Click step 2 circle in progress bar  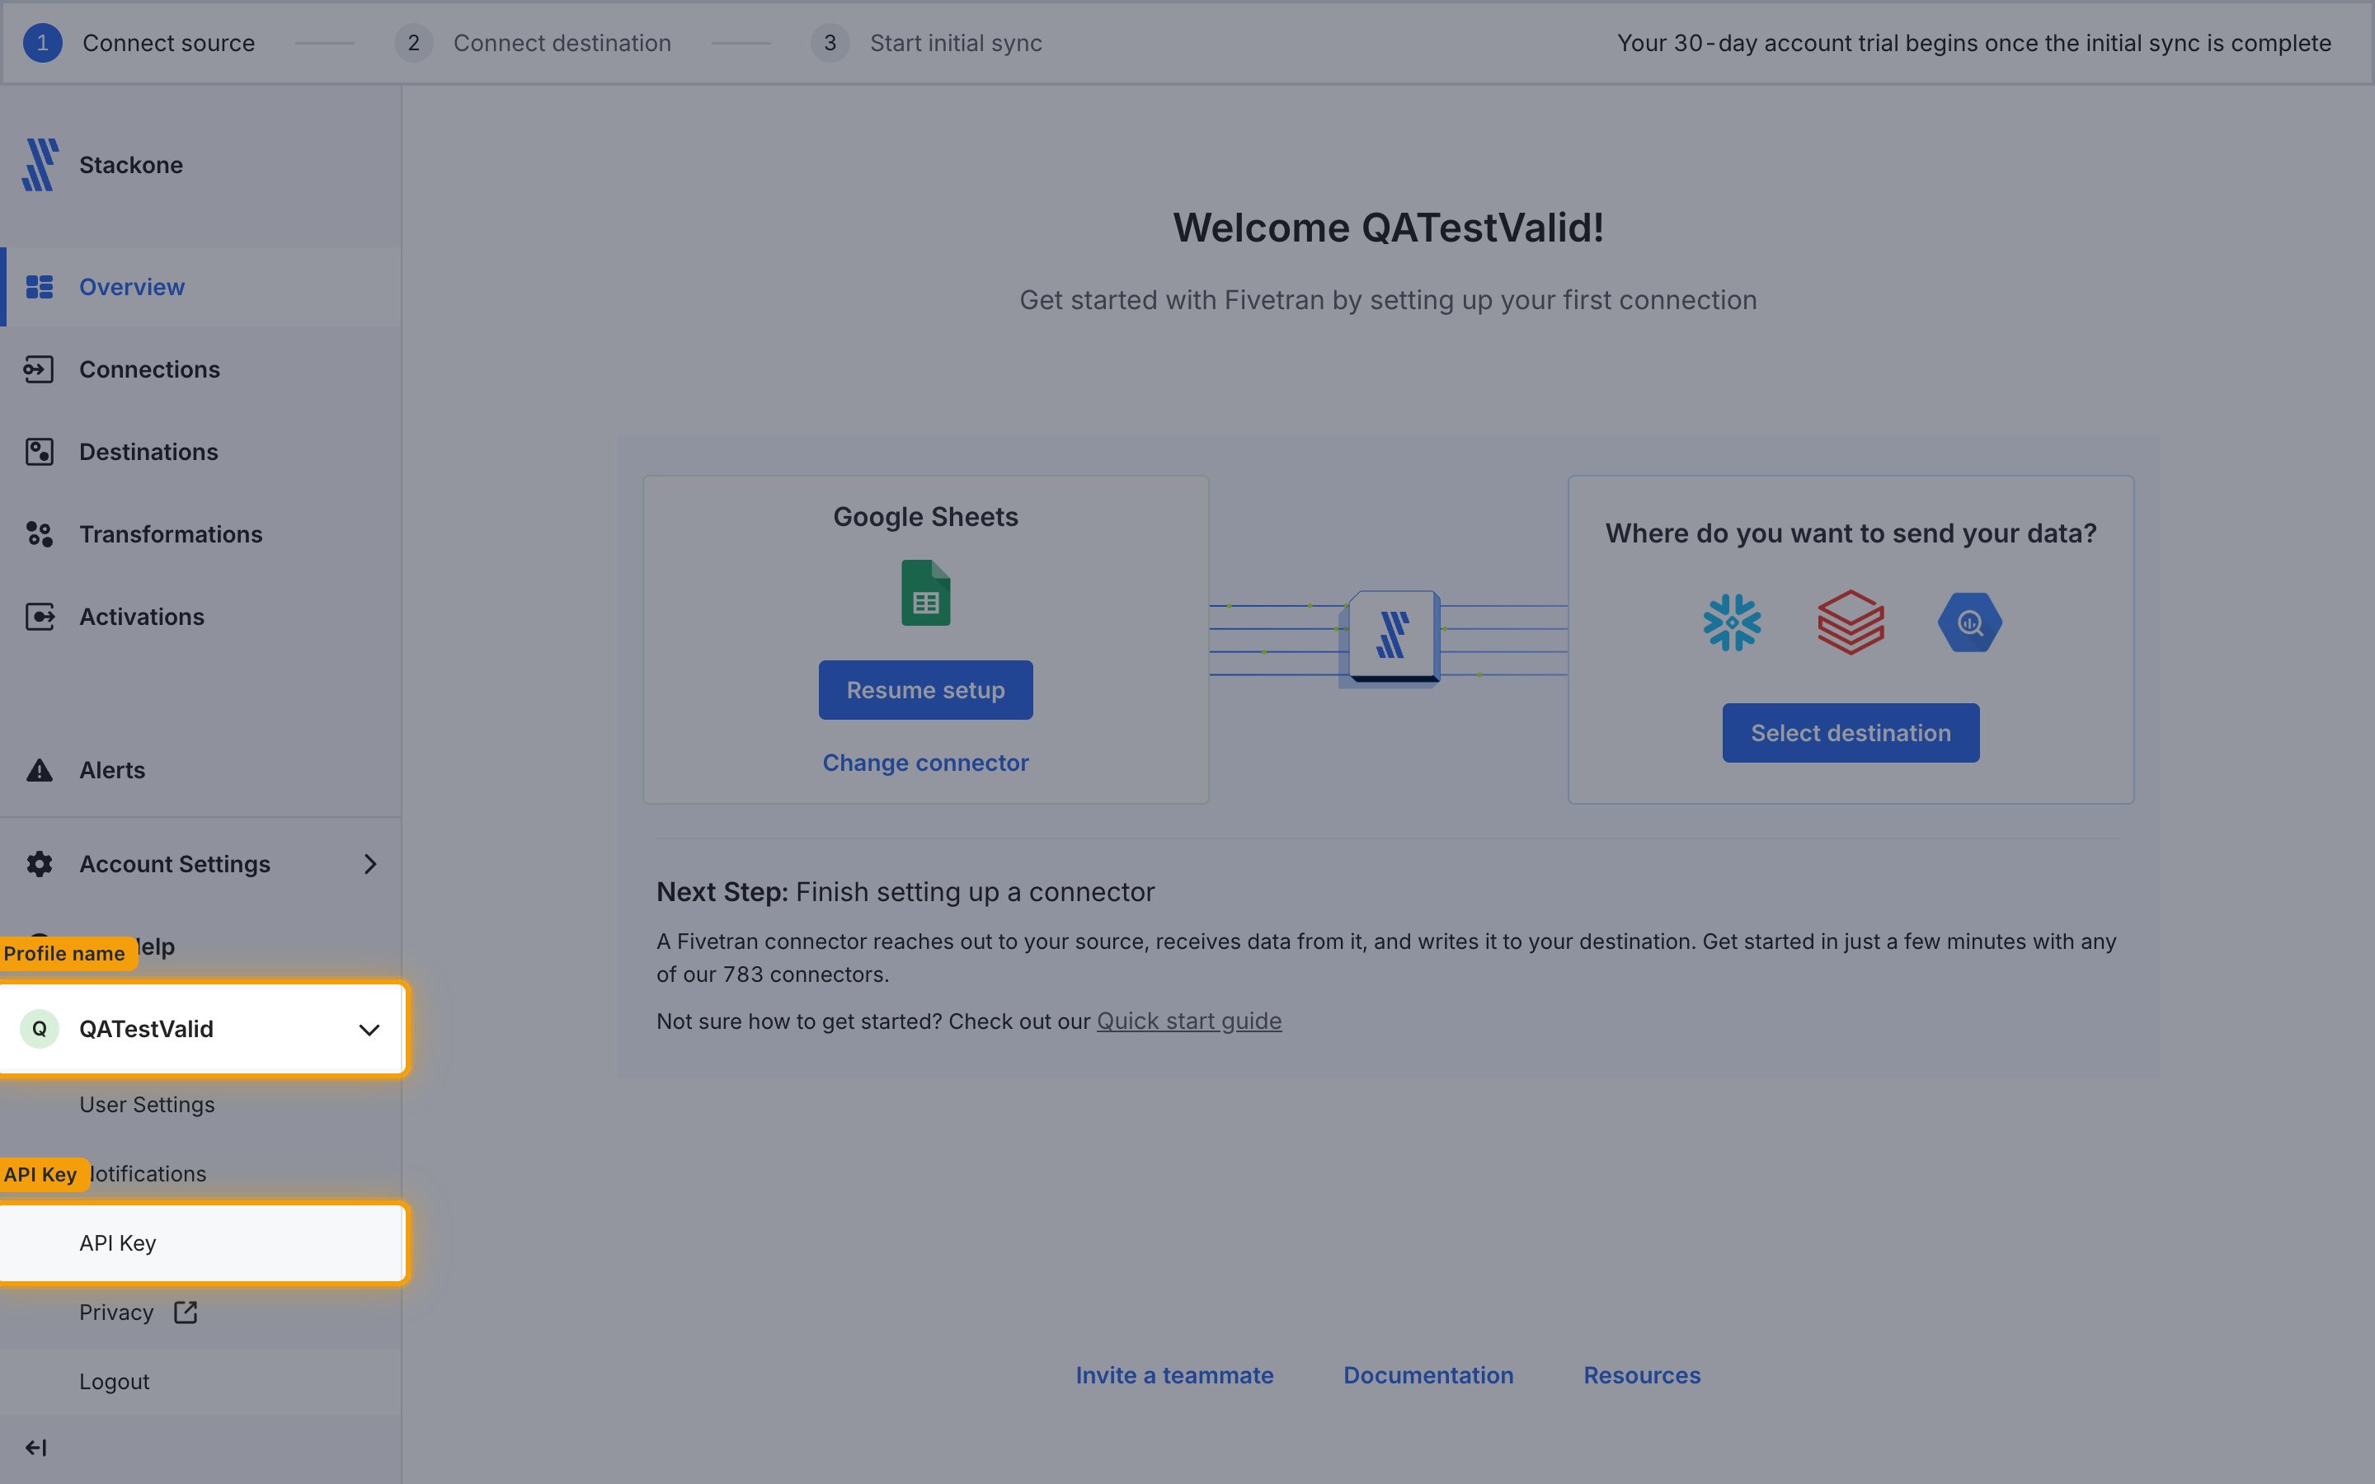point(413,43)
